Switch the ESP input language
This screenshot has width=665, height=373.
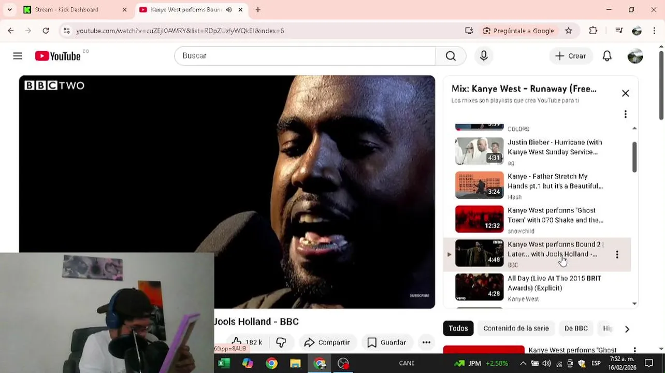(596, 363)
